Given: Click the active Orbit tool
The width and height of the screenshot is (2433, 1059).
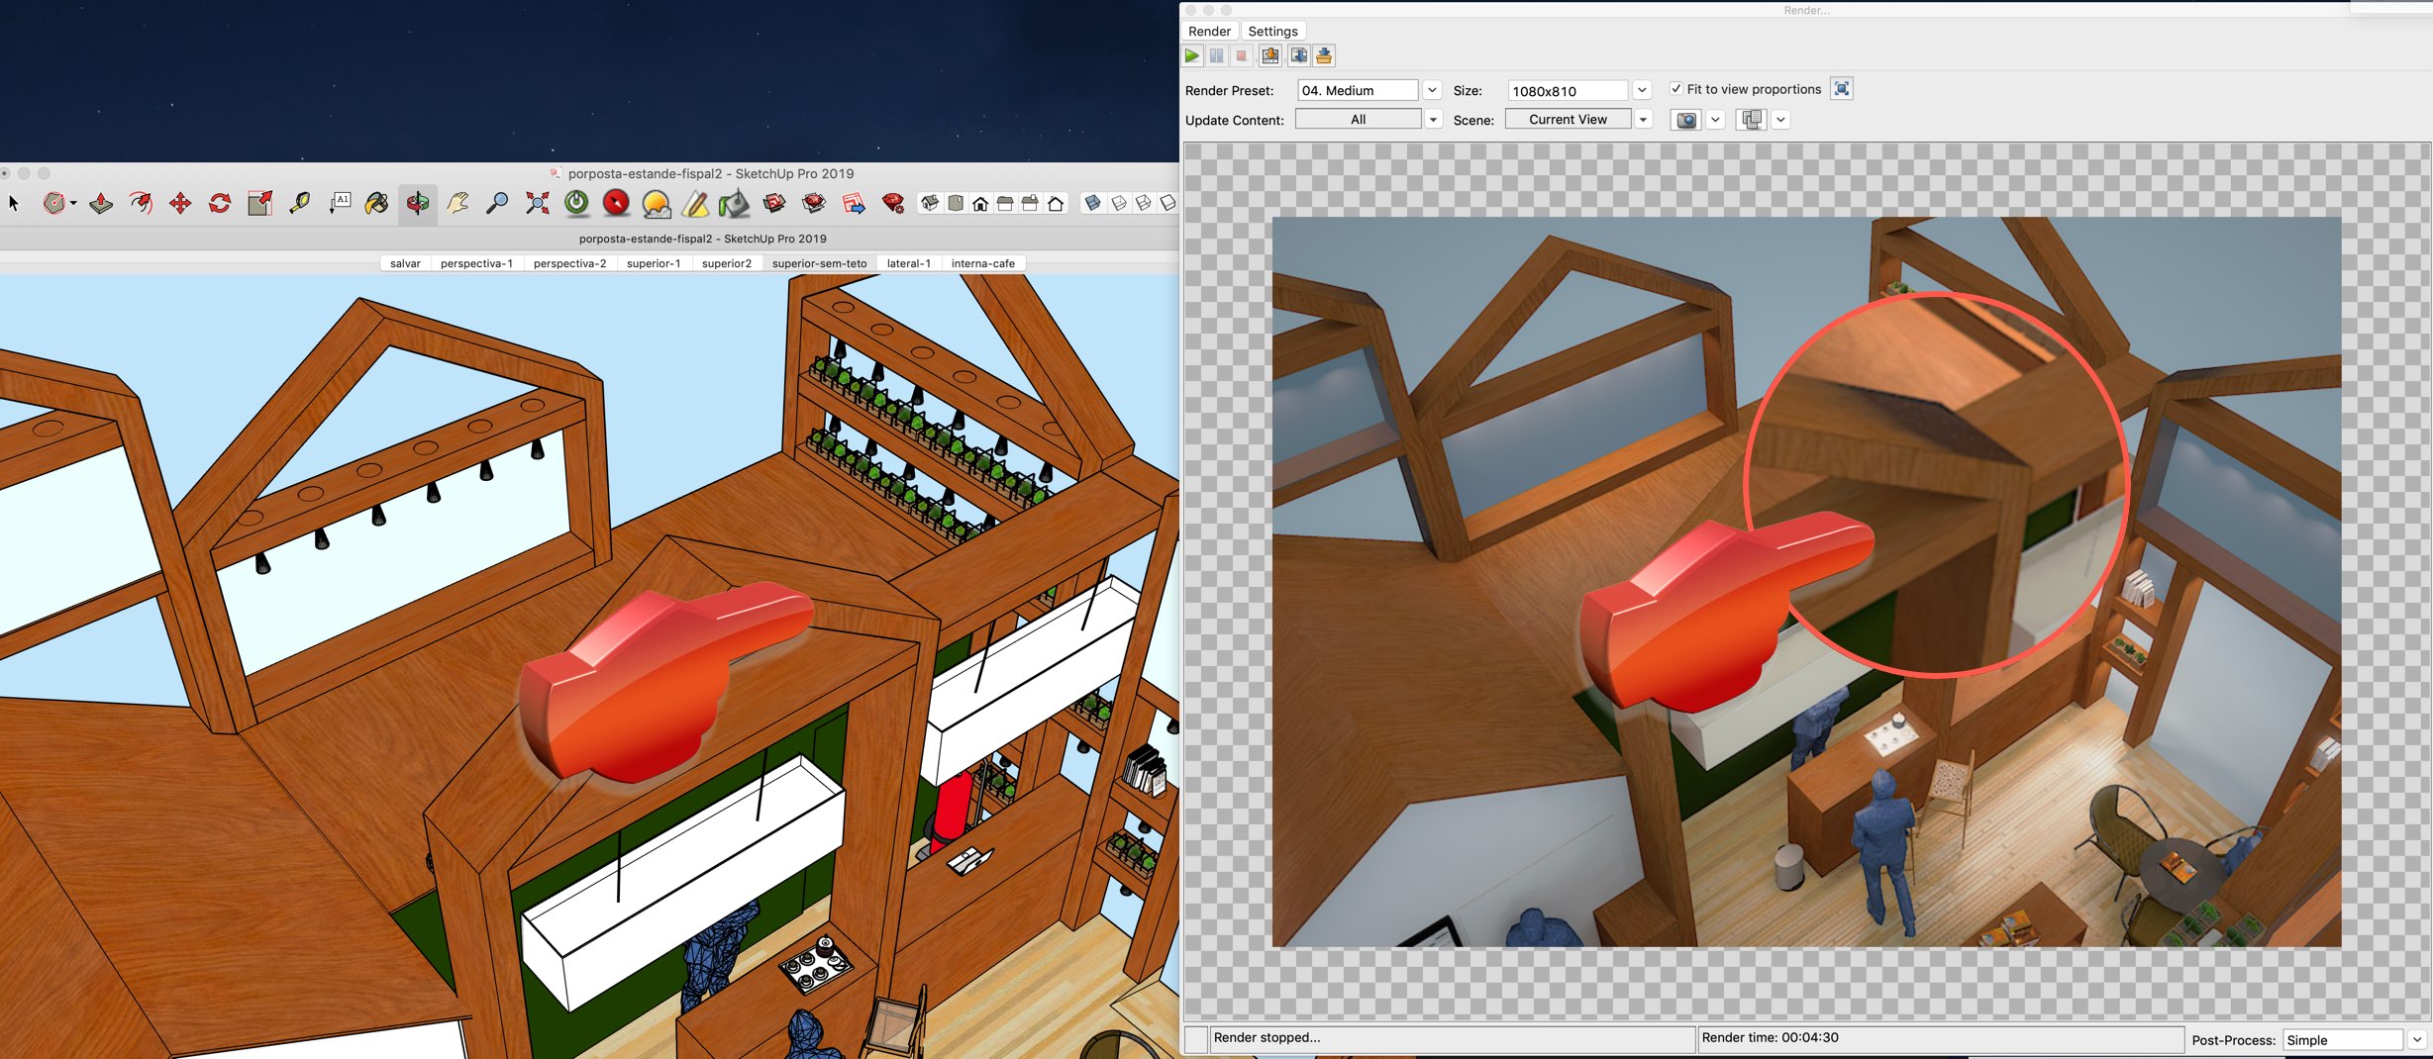Looking at the screenshot, I should click(418, 203).
